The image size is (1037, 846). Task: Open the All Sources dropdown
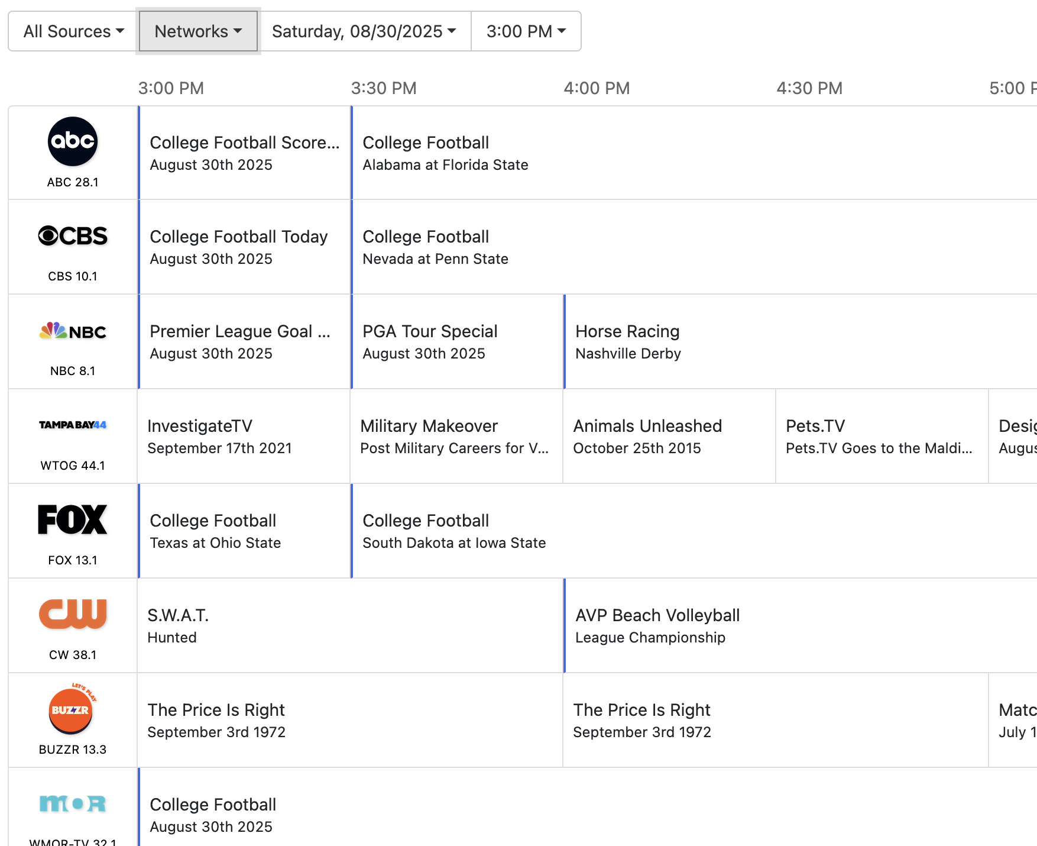point(73,31)
